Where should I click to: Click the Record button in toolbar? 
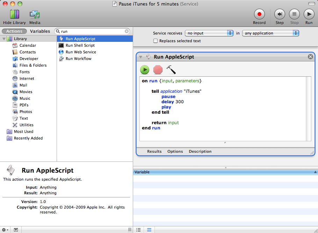259,15
